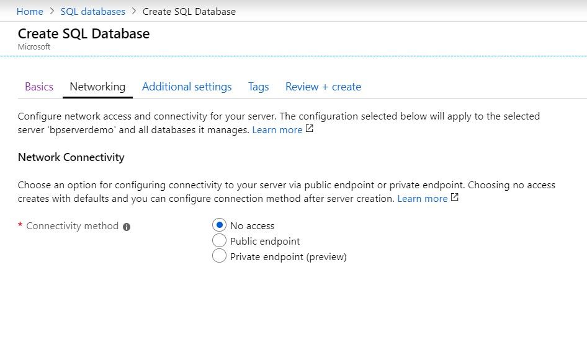Click external link icon after server Learn more
The height and width of the screenshot is (353, 587).
coord(310,129)
